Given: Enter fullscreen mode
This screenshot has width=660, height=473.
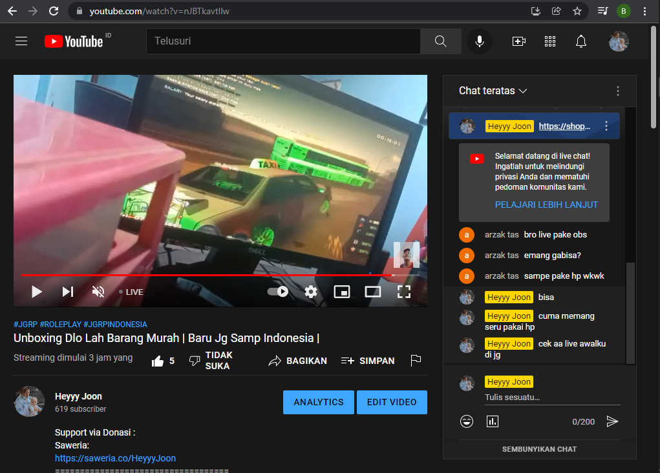Looking at the screenshot, I should pos(404,292).
